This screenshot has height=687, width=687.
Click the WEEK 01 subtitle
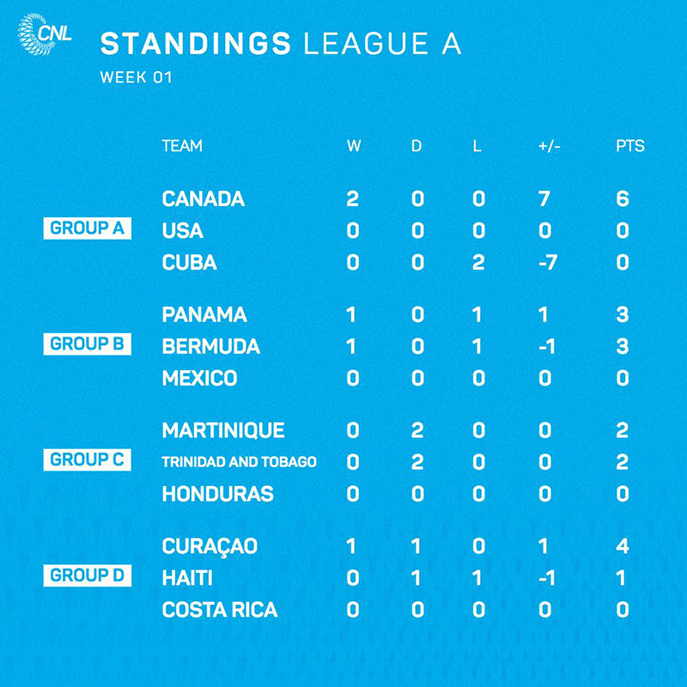[x=137, y=77]
